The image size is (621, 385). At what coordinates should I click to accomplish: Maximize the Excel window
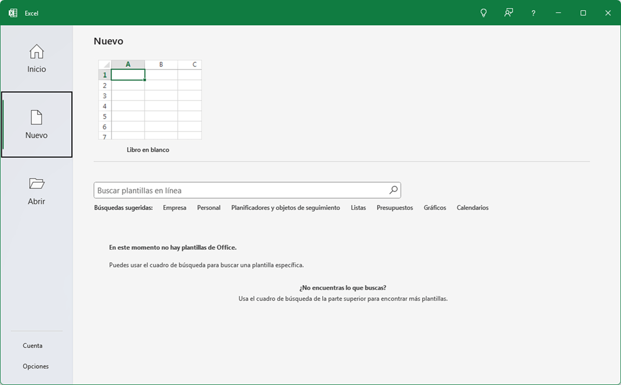pyautogui.click(x=583, y=13)
